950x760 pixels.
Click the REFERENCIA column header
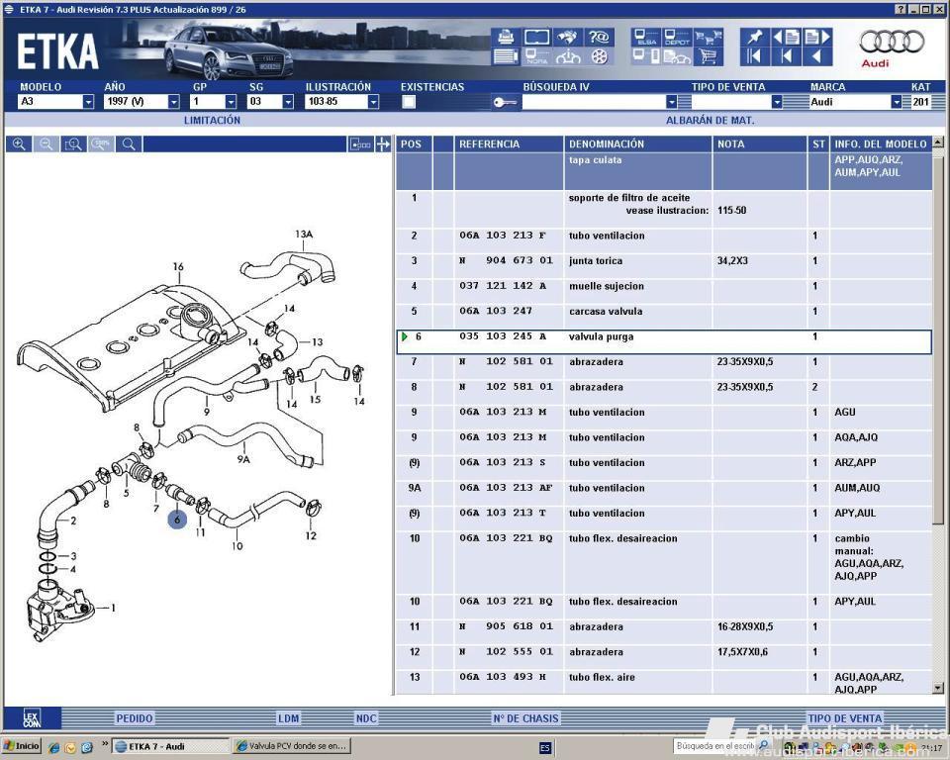(x=509, y=143)
